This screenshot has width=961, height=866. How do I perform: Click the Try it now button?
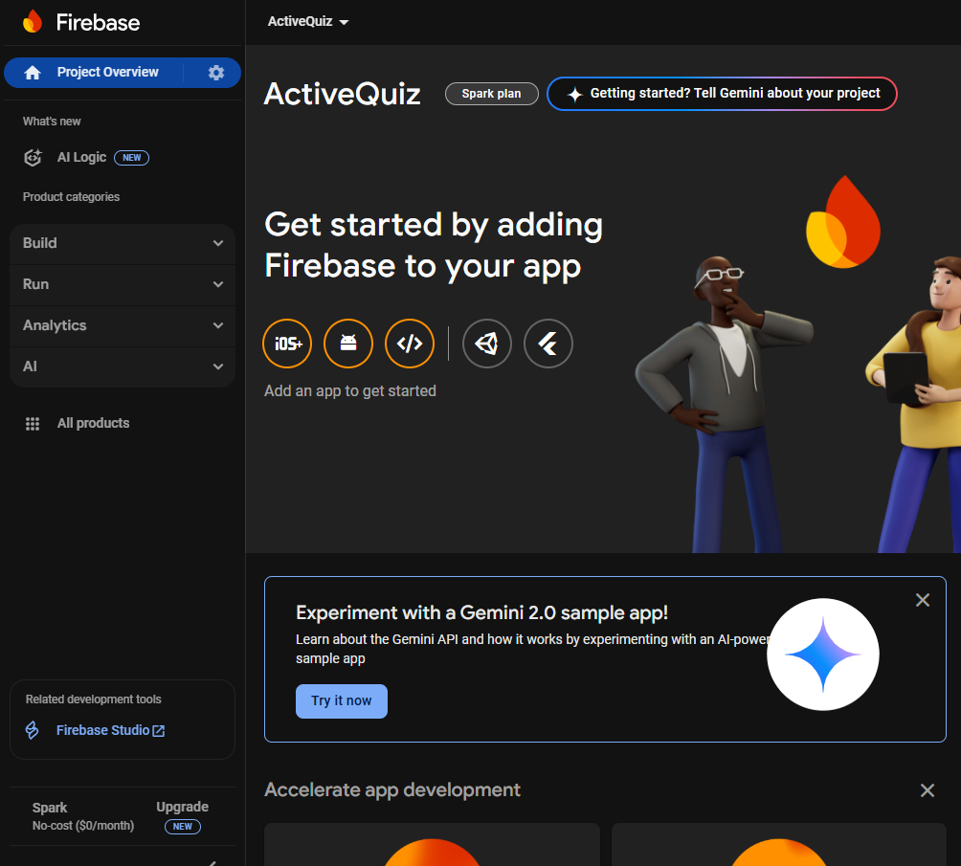[x=342, y=701]
